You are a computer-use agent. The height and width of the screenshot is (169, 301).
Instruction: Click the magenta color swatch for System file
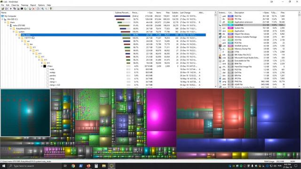pos(230,28)
